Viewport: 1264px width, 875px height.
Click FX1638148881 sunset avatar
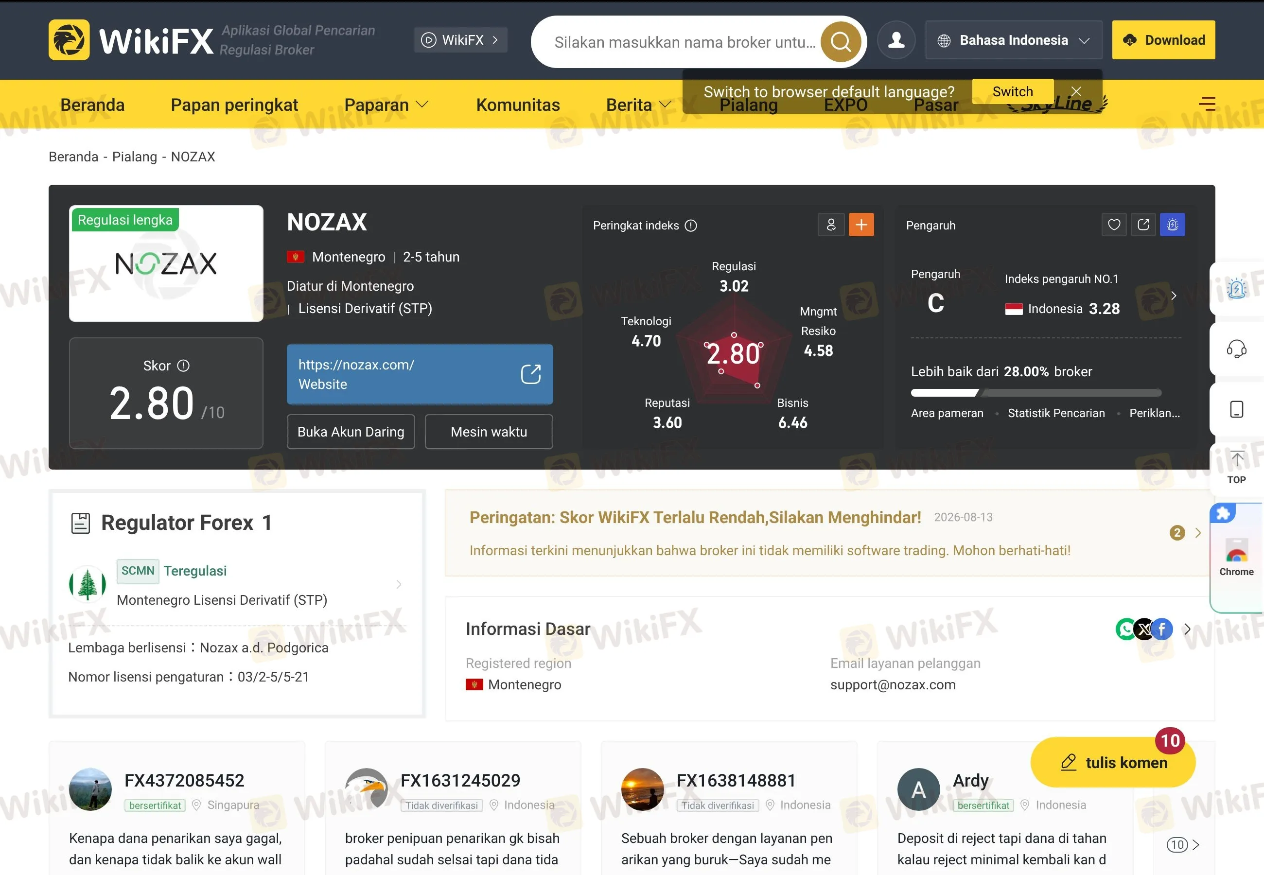pyautogui.click(x=642, y=789)
